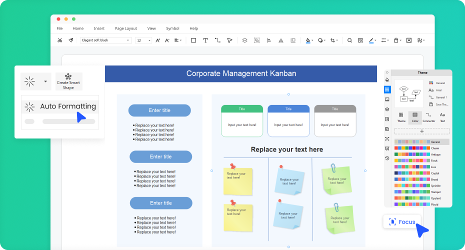Switch to the Theme tab in panel
The width and height of the screenshot is (465, 250).
pos(401,117)
